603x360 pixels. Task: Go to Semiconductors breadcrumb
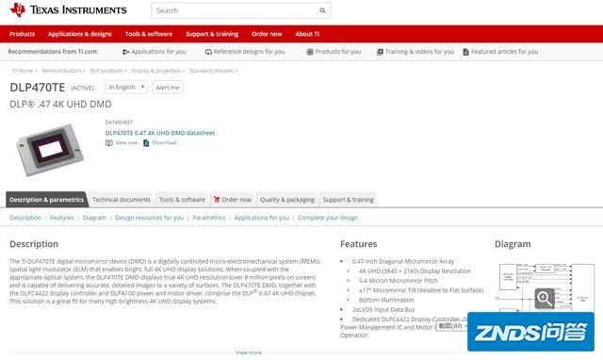pyautogui.click(x=61, y=71)
